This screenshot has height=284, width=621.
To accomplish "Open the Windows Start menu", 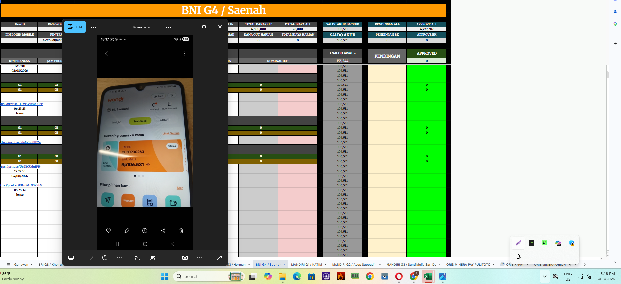I will coord(164,276).
